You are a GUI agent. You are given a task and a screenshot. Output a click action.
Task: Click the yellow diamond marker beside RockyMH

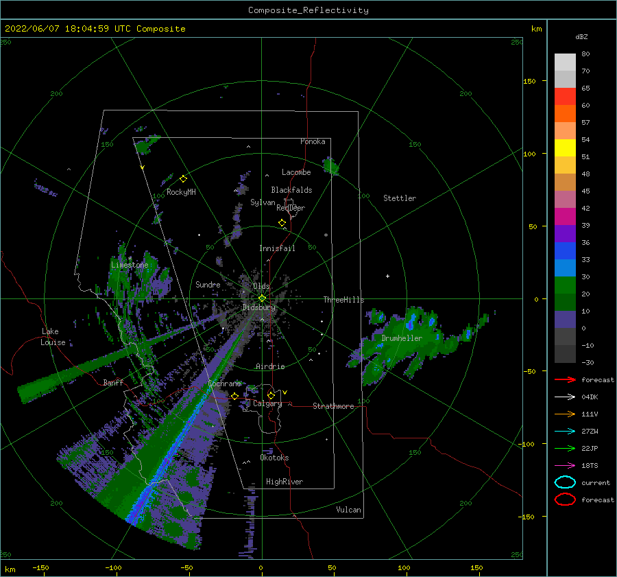183,179
